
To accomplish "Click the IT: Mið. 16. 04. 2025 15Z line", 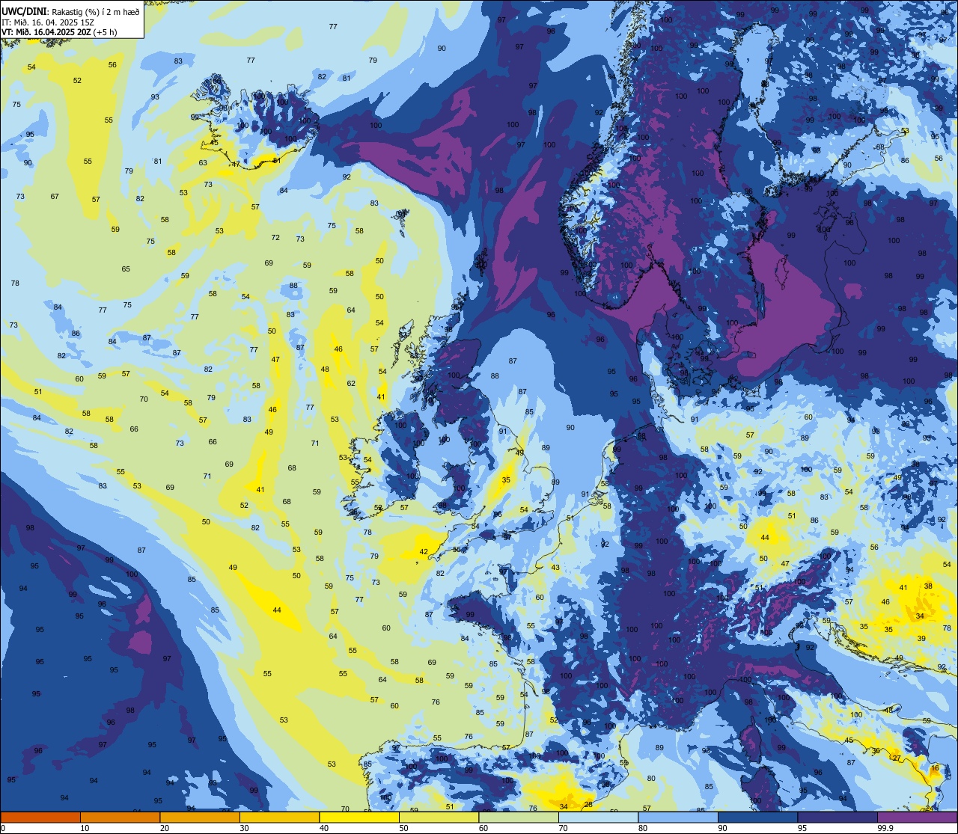I will 46,22.
